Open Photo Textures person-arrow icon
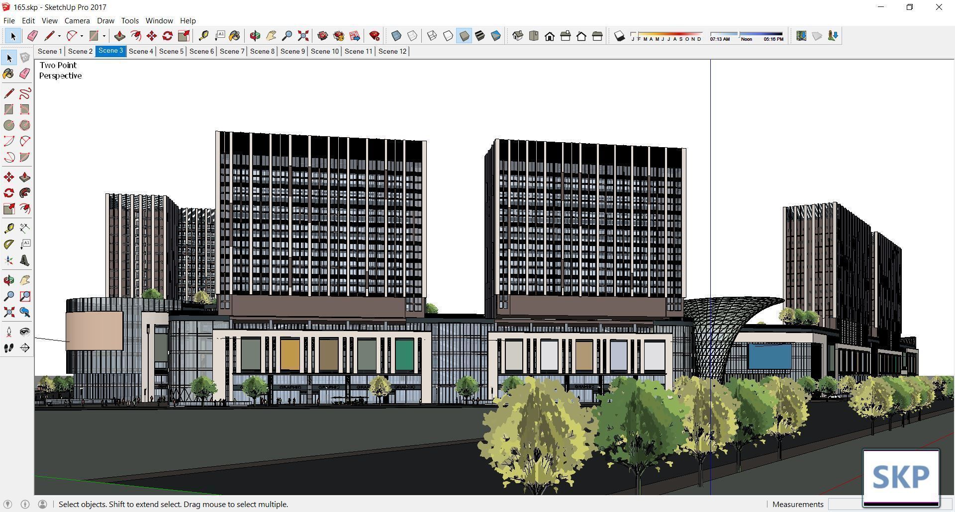 point(833,36)
